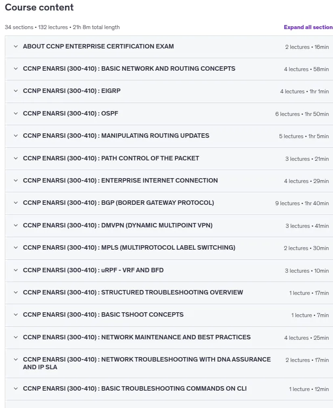Click the arrow icon beside PATH CONTROL OF THE PACKET
Image resolution: width=333 pixels, height=408 pixels.
(16, 158)
